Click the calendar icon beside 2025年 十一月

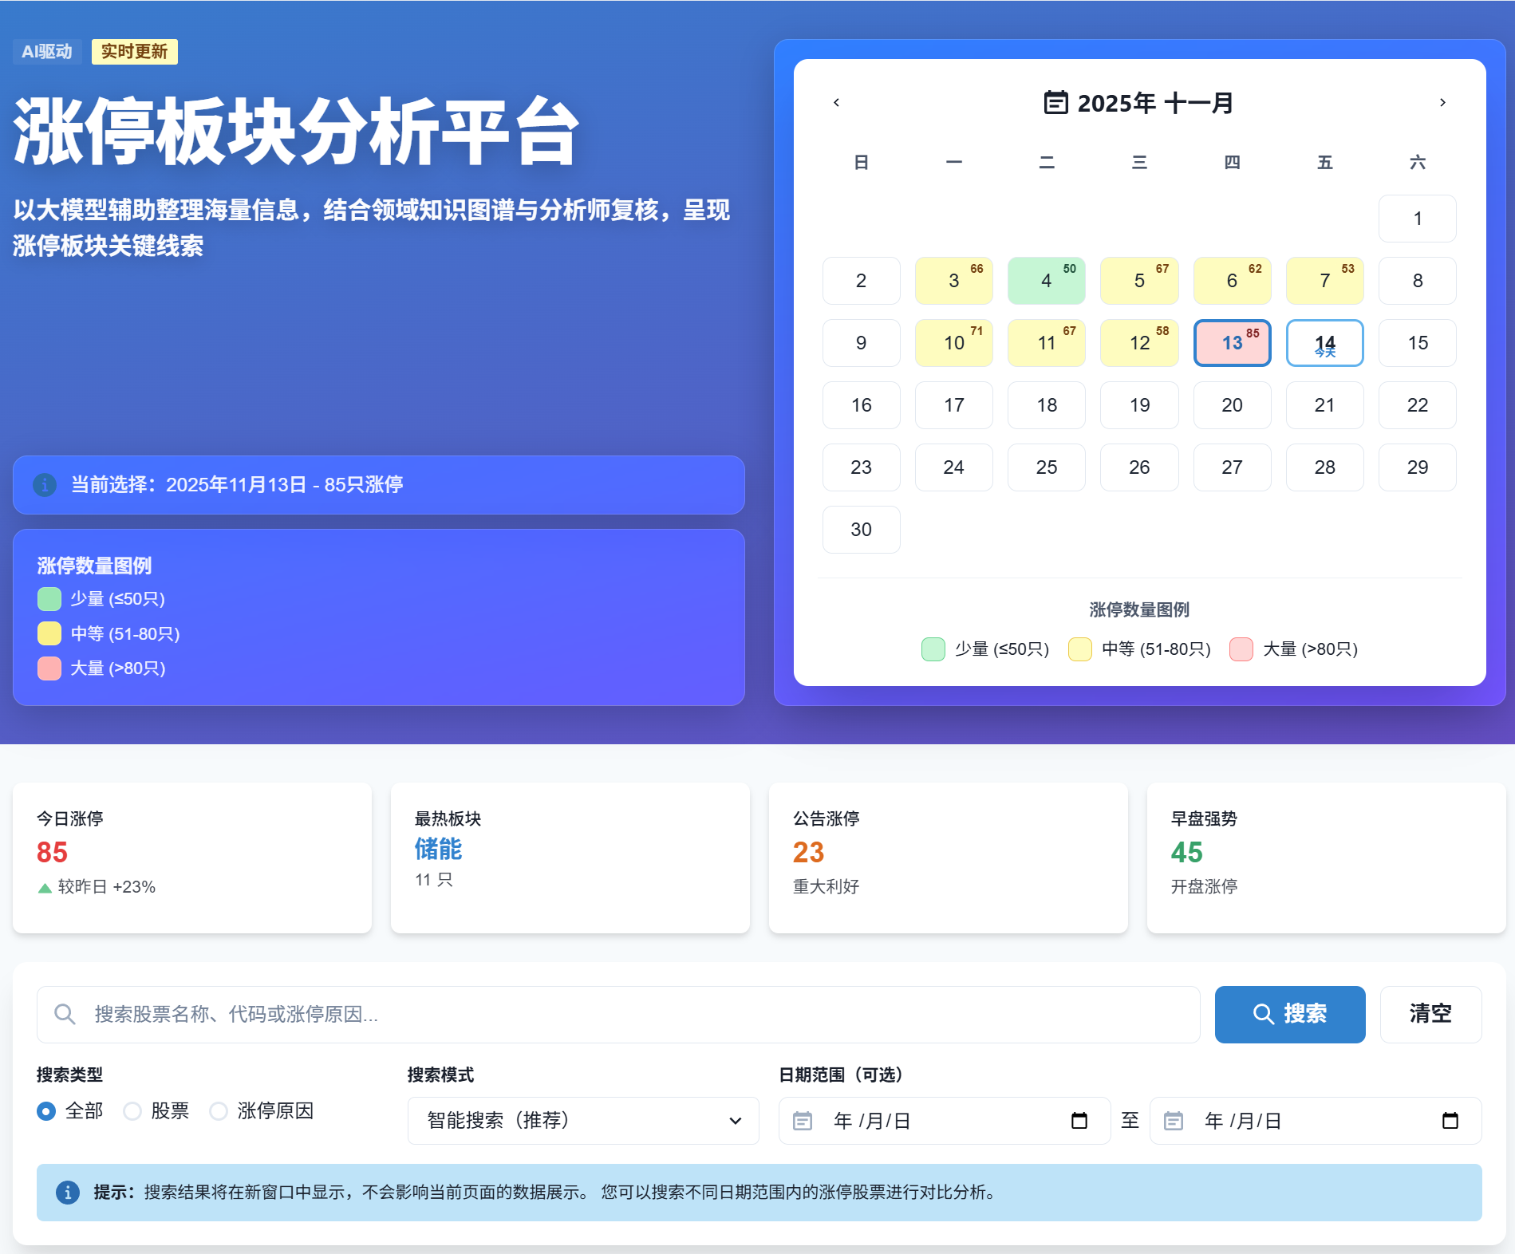coord(1055,101)
